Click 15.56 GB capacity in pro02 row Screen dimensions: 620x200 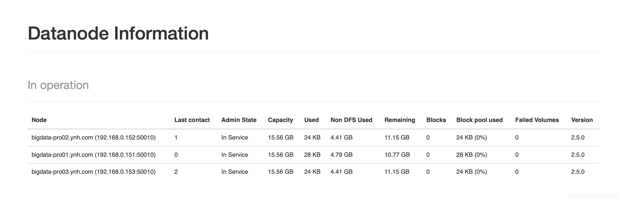coord(281,137)
